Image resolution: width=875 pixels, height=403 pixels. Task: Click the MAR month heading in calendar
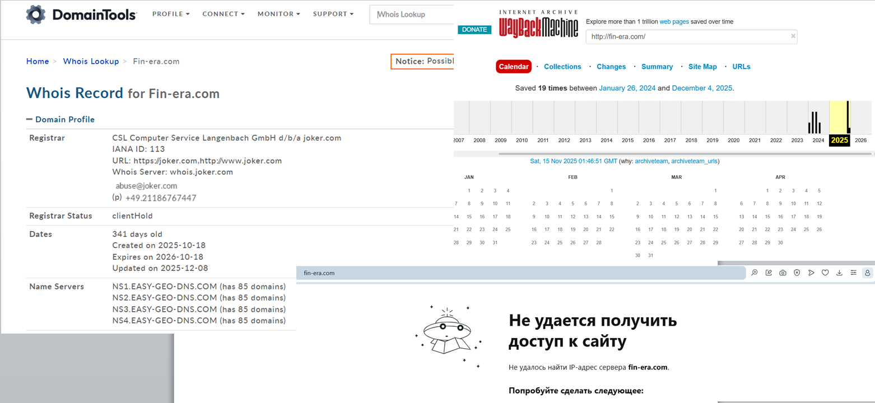pos(677,177)
